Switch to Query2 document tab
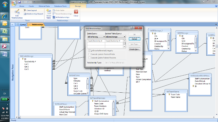This screenshot has width=218, height=122. coord(22,24)
